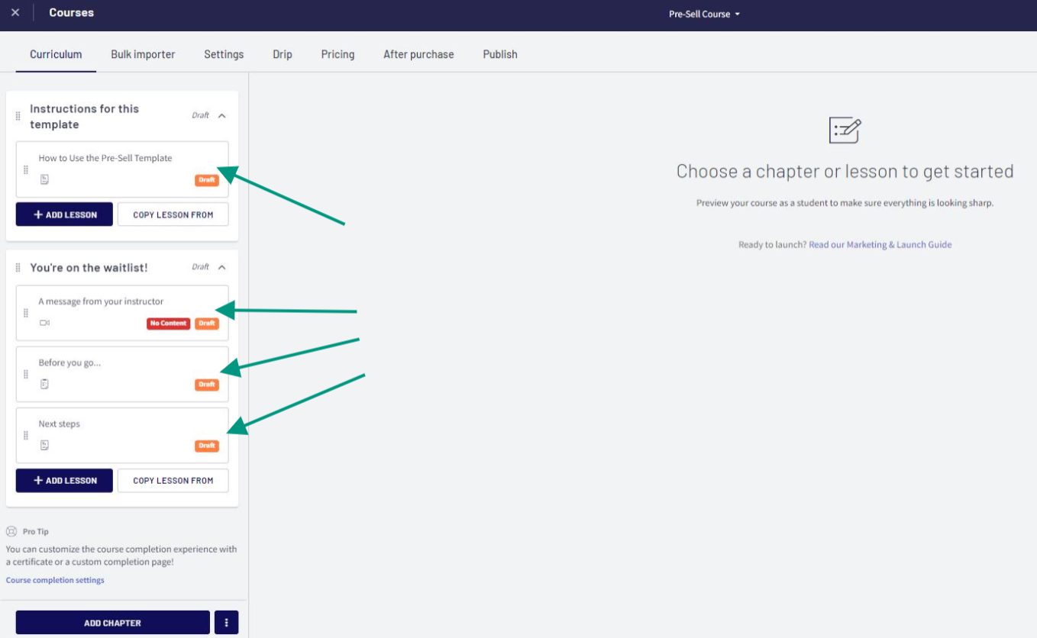The height and width of the screenshot is (638, 1037).
Task: Click the ADD CHAPTER button
Action: [112, 623]
